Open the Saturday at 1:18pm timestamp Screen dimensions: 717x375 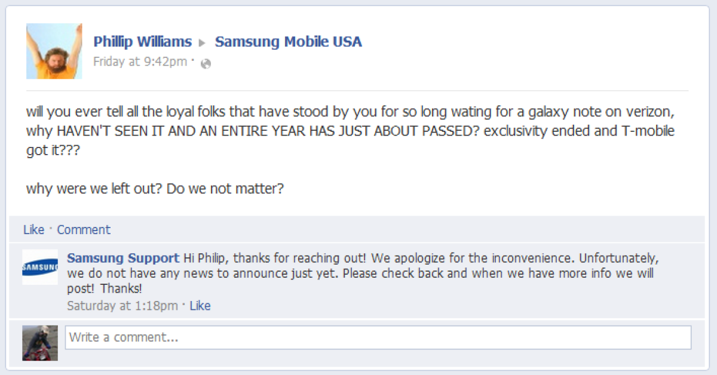(122, 306)
